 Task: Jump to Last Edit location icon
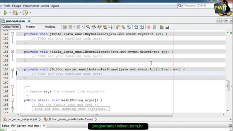65,27
